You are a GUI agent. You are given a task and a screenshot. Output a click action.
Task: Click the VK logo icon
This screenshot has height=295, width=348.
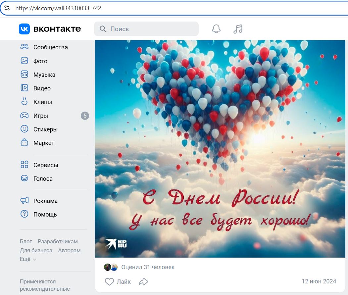pos(24,29)
